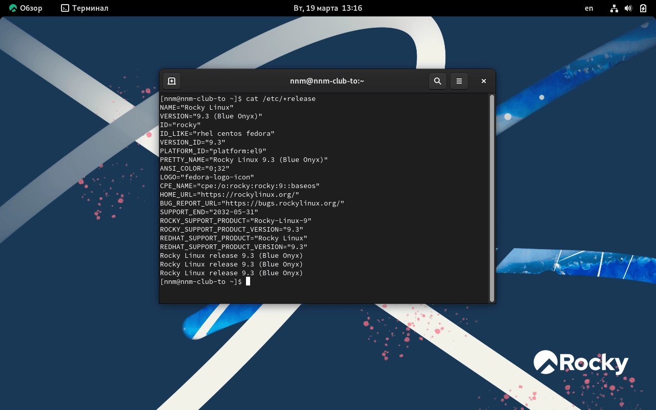The height and width of the screenshot is (410, 656).
Task: Click the nnm@nnm-club-to:~ window title
Action: 327,81
